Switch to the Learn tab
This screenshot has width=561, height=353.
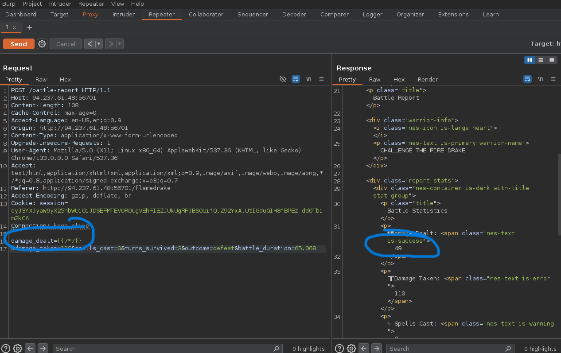pyautogui.click(x=491, y=14)
